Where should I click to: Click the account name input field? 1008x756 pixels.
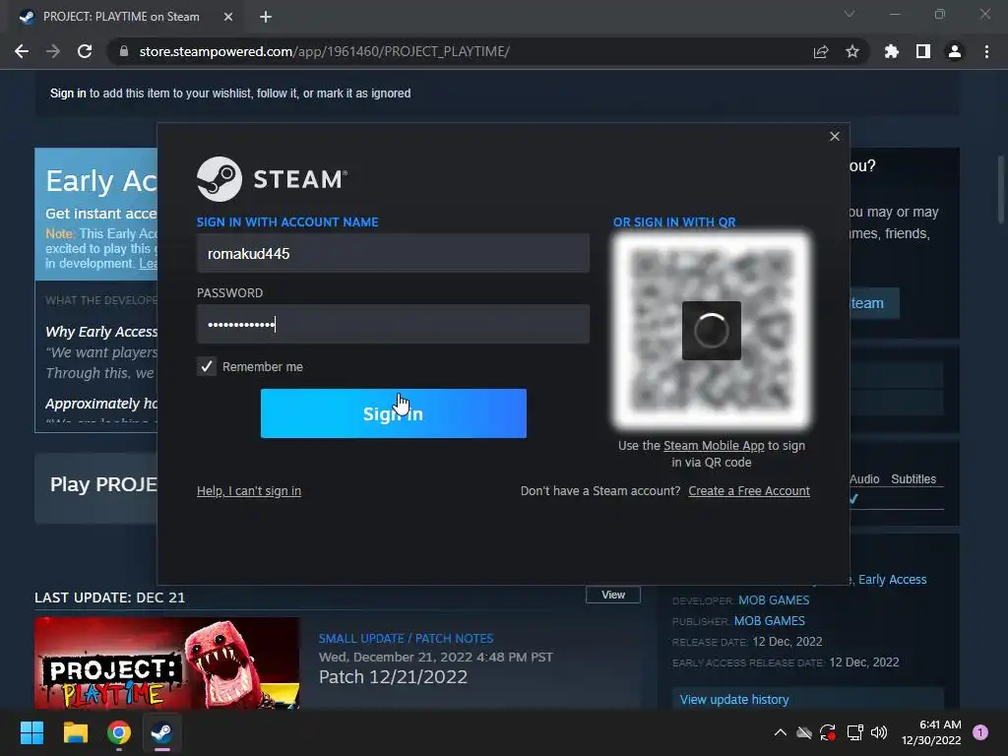tap(393, 253)
